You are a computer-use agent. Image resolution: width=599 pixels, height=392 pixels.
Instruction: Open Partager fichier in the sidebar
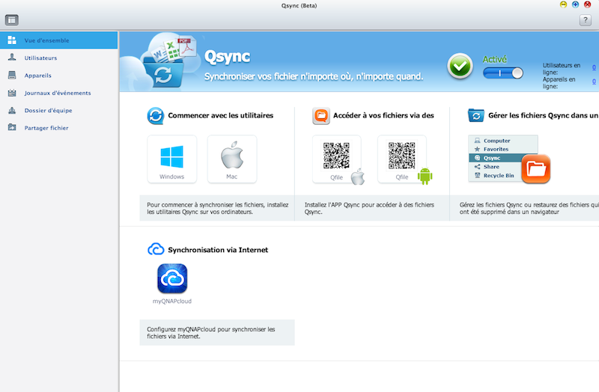coord(59,128)
